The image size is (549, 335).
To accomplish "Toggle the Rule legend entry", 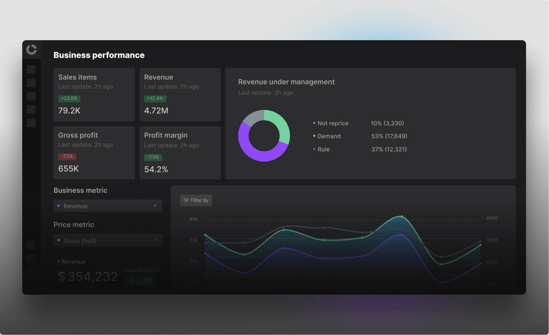I will [x=323, y=149].
